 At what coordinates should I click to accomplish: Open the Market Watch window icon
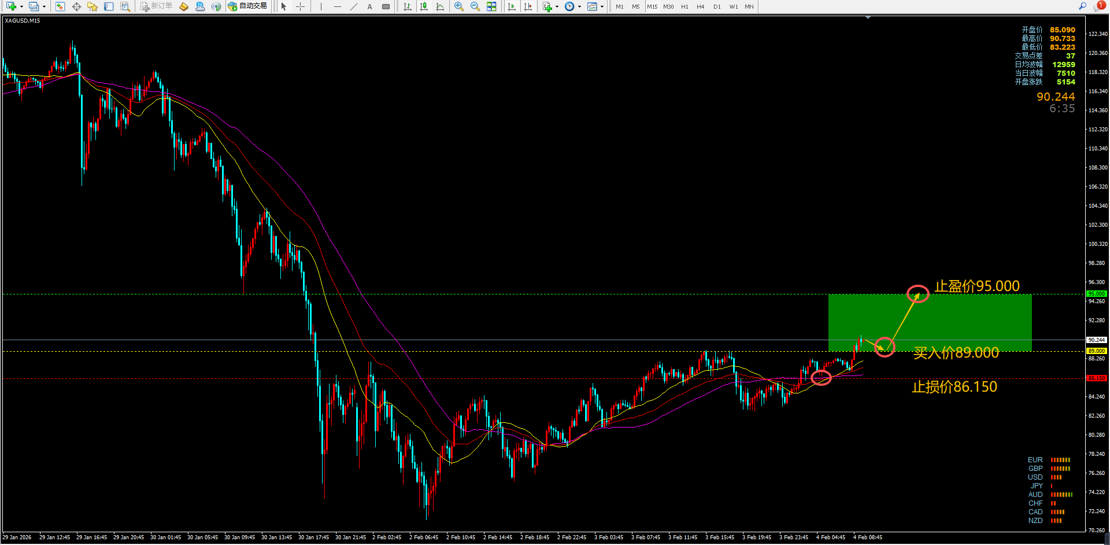(x=60, y=6)
